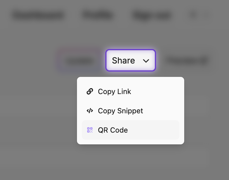This screenshot has width=229, height=180.
Task: Click the blurred icon on the button right of Share
Action: pyautogui.click(x=204, y=60)
